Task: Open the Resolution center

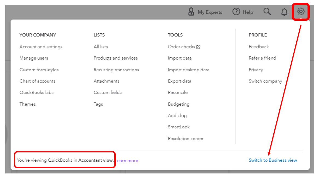Action: [x=185, y=138]
